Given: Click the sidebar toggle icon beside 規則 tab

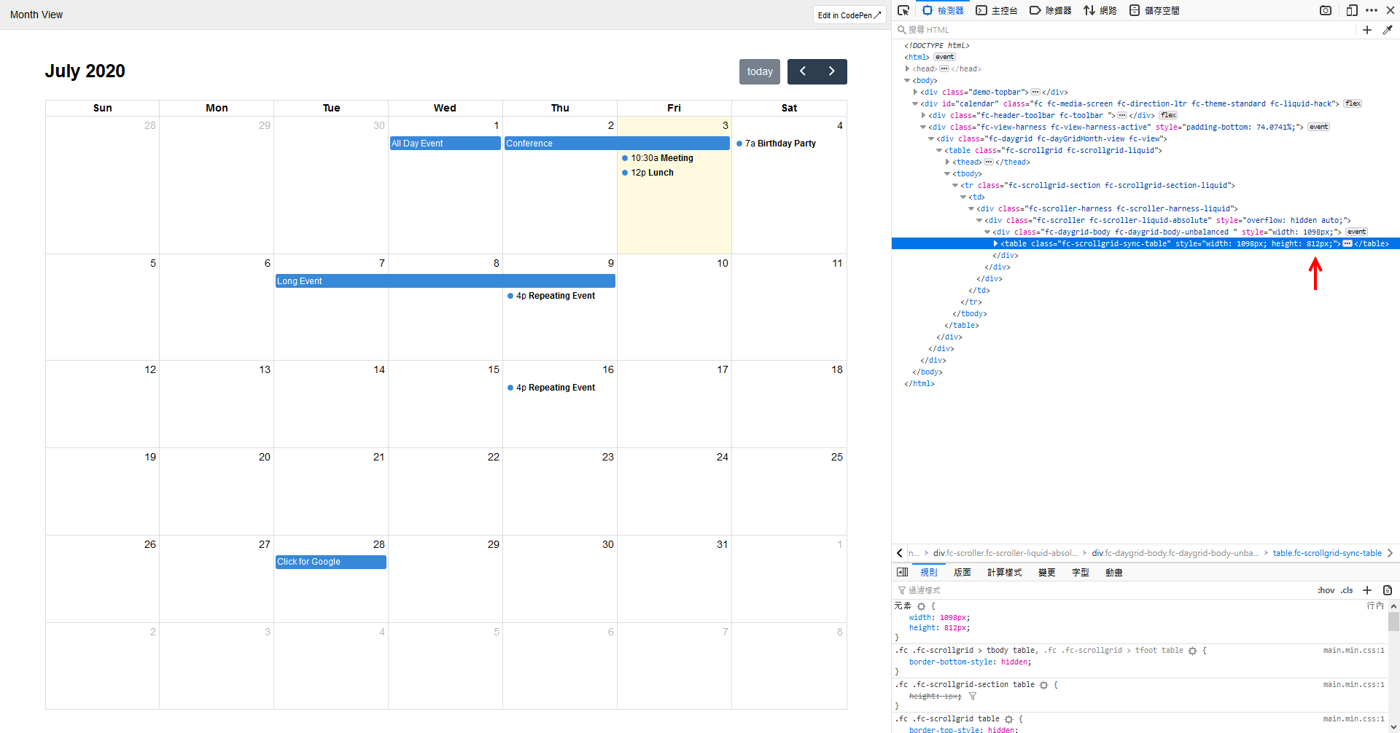Looking at the screenshot, I should pos(902,572).
